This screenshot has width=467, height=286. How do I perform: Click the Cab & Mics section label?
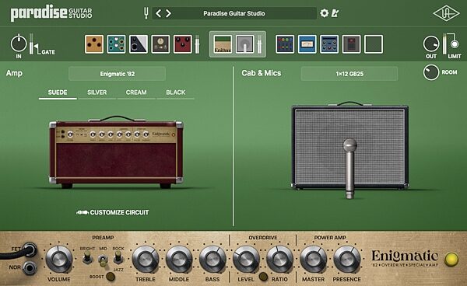[262, 73]
